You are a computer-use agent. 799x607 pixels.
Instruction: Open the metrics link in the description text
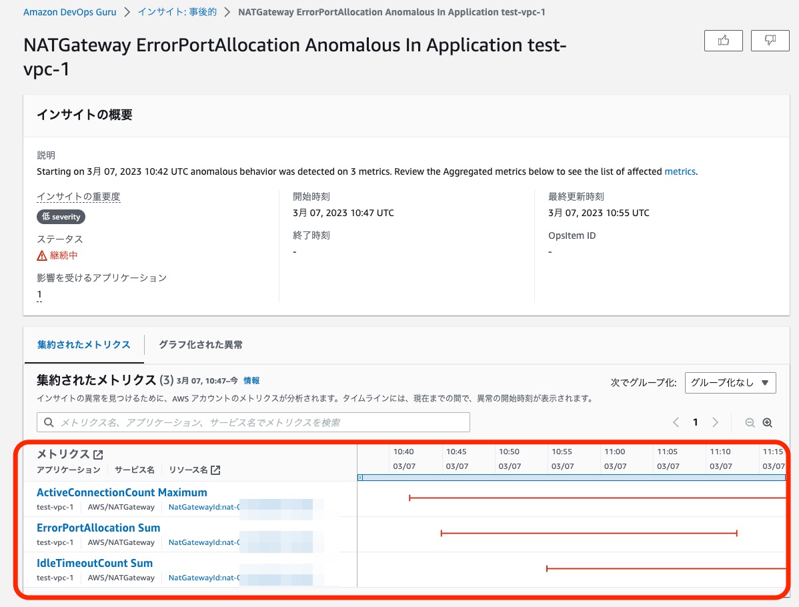680,171
